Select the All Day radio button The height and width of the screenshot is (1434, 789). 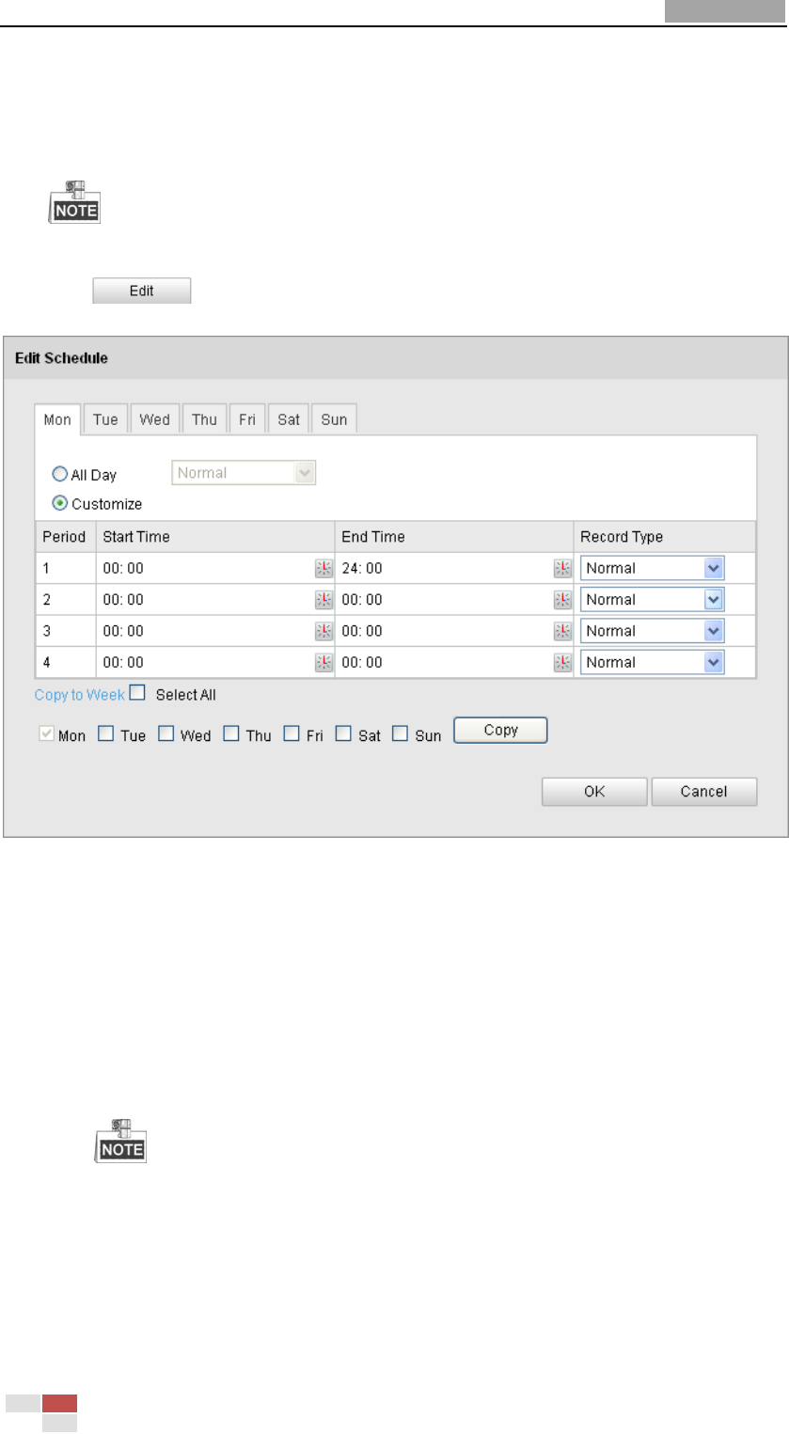59,476
